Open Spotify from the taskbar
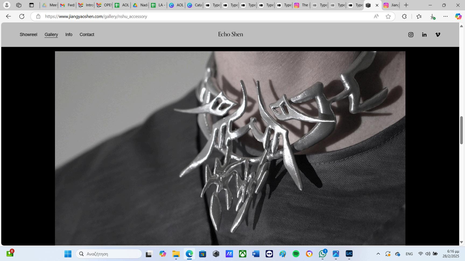The width and height of the screenshot is (465, 261). pos(296,254)
